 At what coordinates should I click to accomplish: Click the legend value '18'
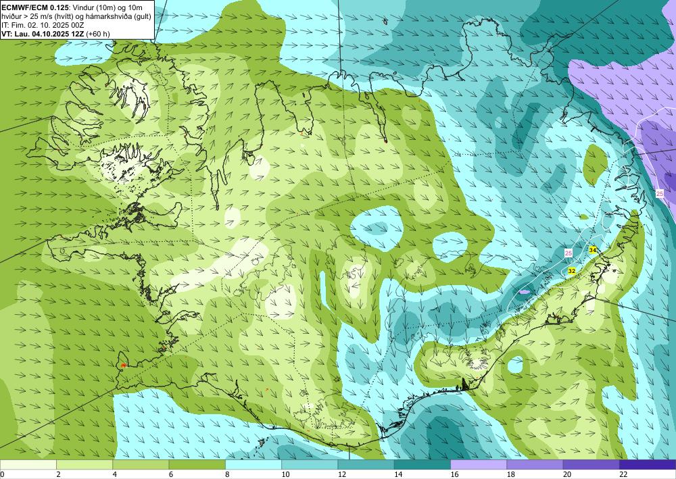click(511, 474)
